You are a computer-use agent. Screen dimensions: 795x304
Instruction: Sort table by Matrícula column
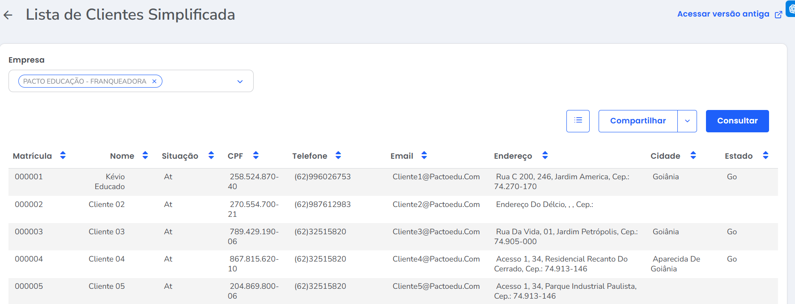(63, 156)
